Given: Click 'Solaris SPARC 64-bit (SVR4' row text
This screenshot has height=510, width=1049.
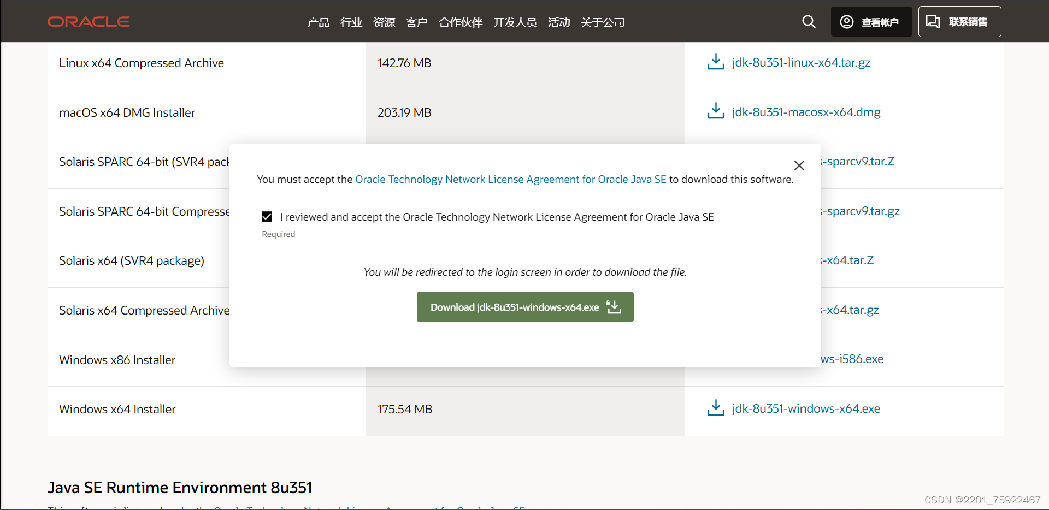Looking at the screenshot, I should [x=144, y=162].
